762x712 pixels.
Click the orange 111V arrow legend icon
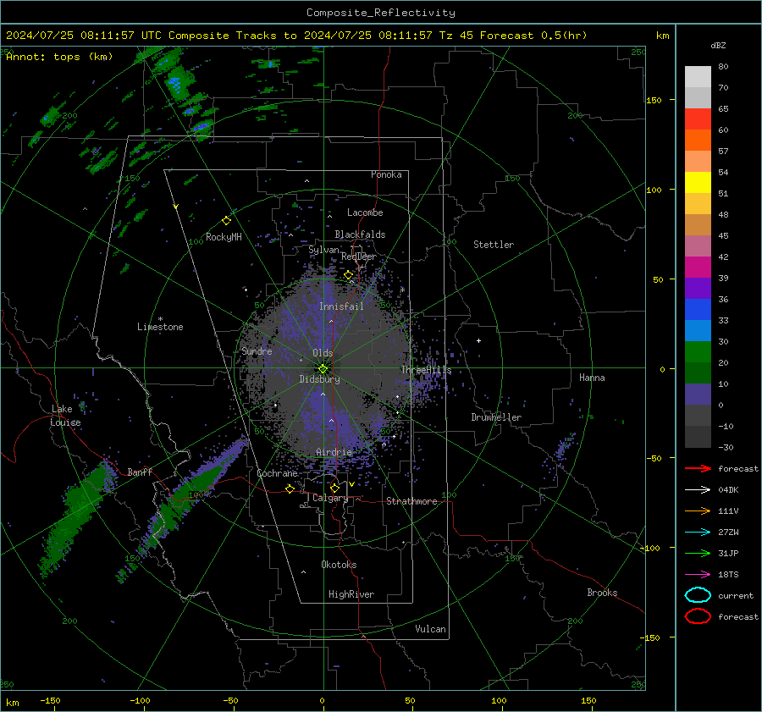click(x=698, y=511)
